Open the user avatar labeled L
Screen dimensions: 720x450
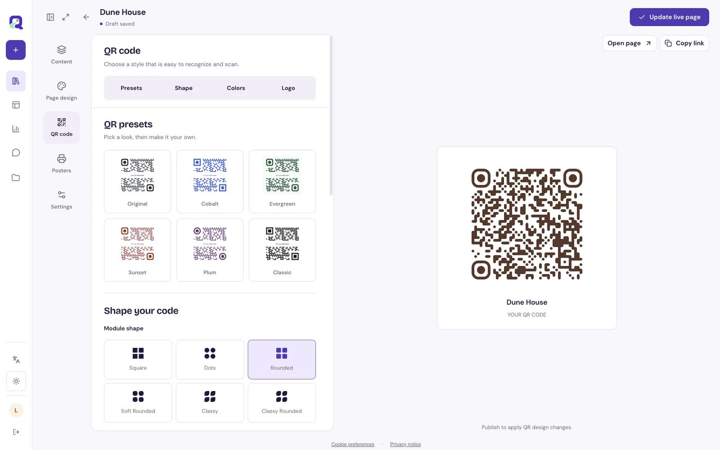tap(16, 410)
